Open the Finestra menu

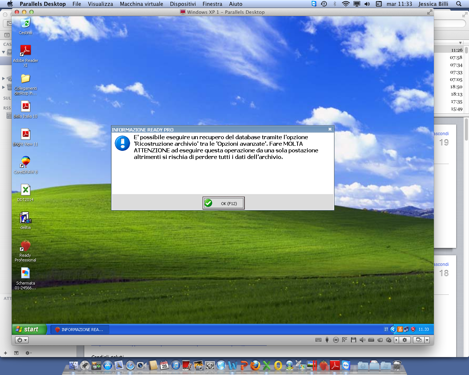pyautogui.click(x=213, y=4)
